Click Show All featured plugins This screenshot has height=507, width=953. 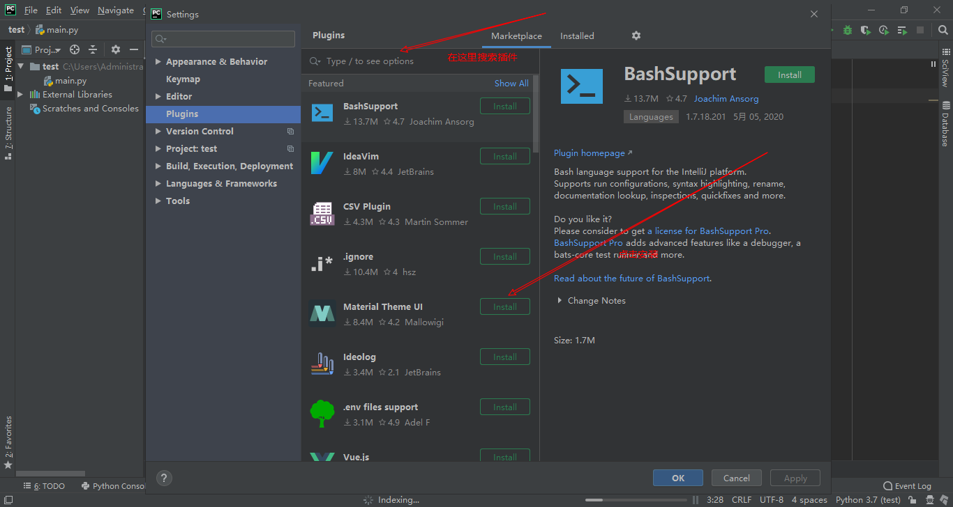coord(511,83)
